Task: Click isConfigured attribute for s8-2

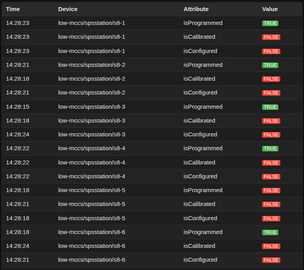Action: (x=200, y=93)
